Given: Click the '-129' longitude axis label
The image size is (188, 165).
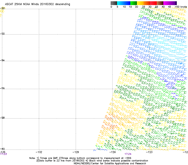Looking at the screenshot, I should coord(76,152).
